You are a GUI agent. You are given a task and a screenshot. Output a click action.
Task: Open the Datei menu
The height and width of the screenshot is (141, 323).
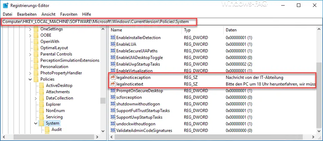7,14
